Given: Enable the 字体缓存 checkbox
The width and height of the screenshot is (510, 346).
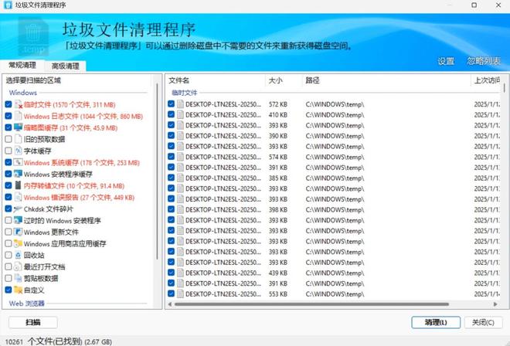Looking at the screenshot, I should (8, 151).
